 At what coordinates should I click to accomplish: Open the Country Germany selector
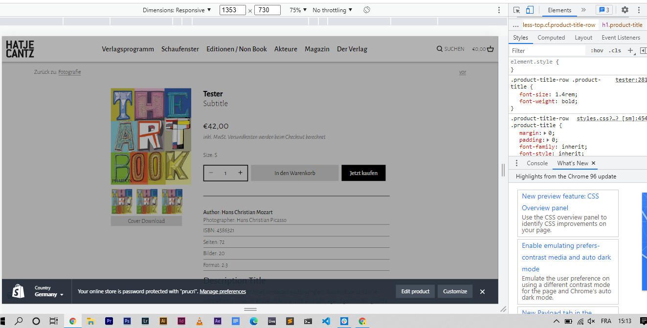point(49,291)
